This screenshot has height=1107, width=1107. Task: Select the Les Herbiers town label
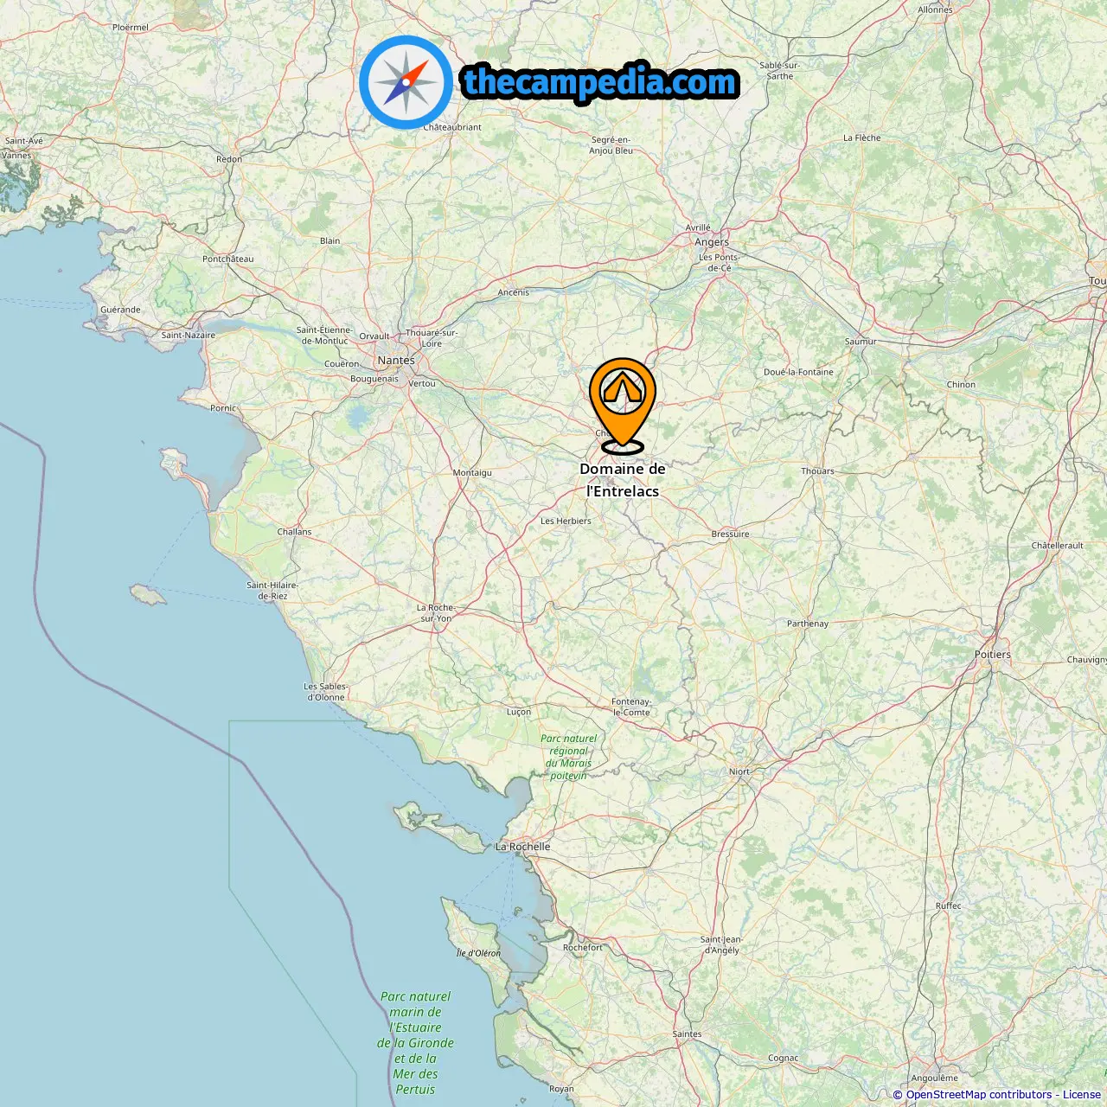pos(566,521)
